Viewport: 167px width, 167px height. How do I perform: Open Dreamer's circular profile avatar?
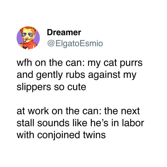point(28,38)
